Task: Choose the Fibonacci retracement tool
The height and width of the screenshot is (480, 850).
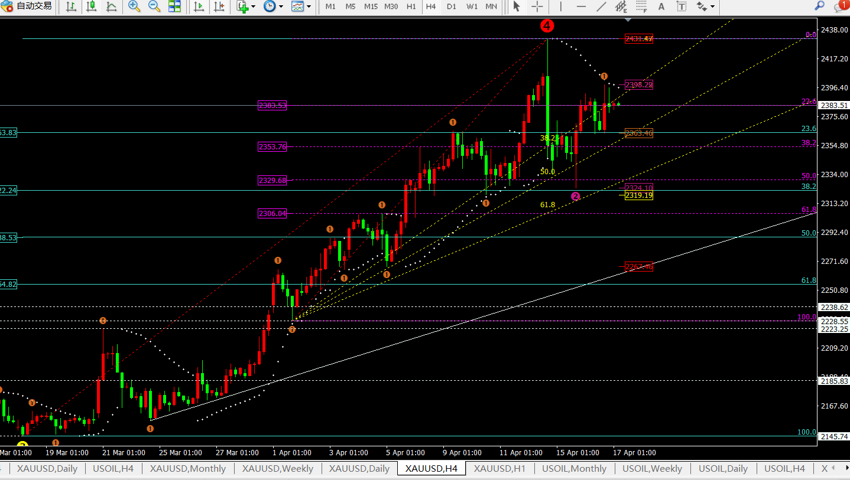Action: tap(641, 6)
